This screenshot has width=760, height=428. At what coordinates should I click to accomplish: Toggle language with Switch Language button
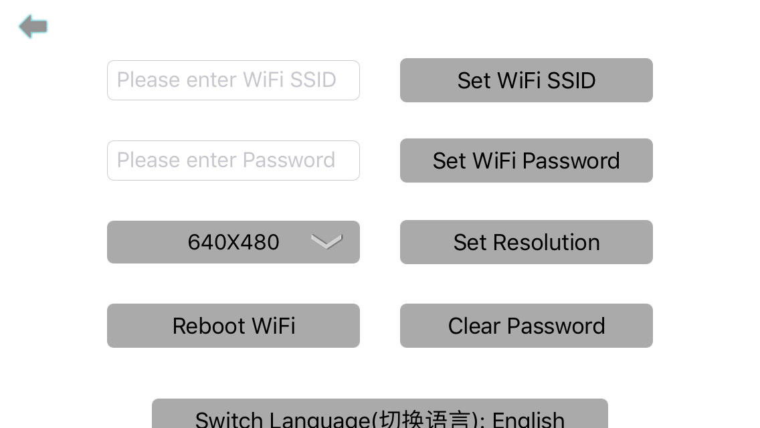click(379, 416)
